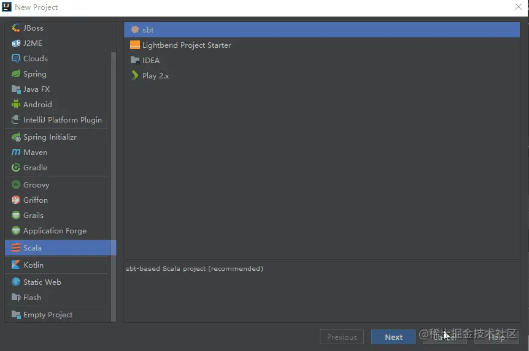Select Static Web label
Viewport: 529px width, 351px height.
coord(42,282)
